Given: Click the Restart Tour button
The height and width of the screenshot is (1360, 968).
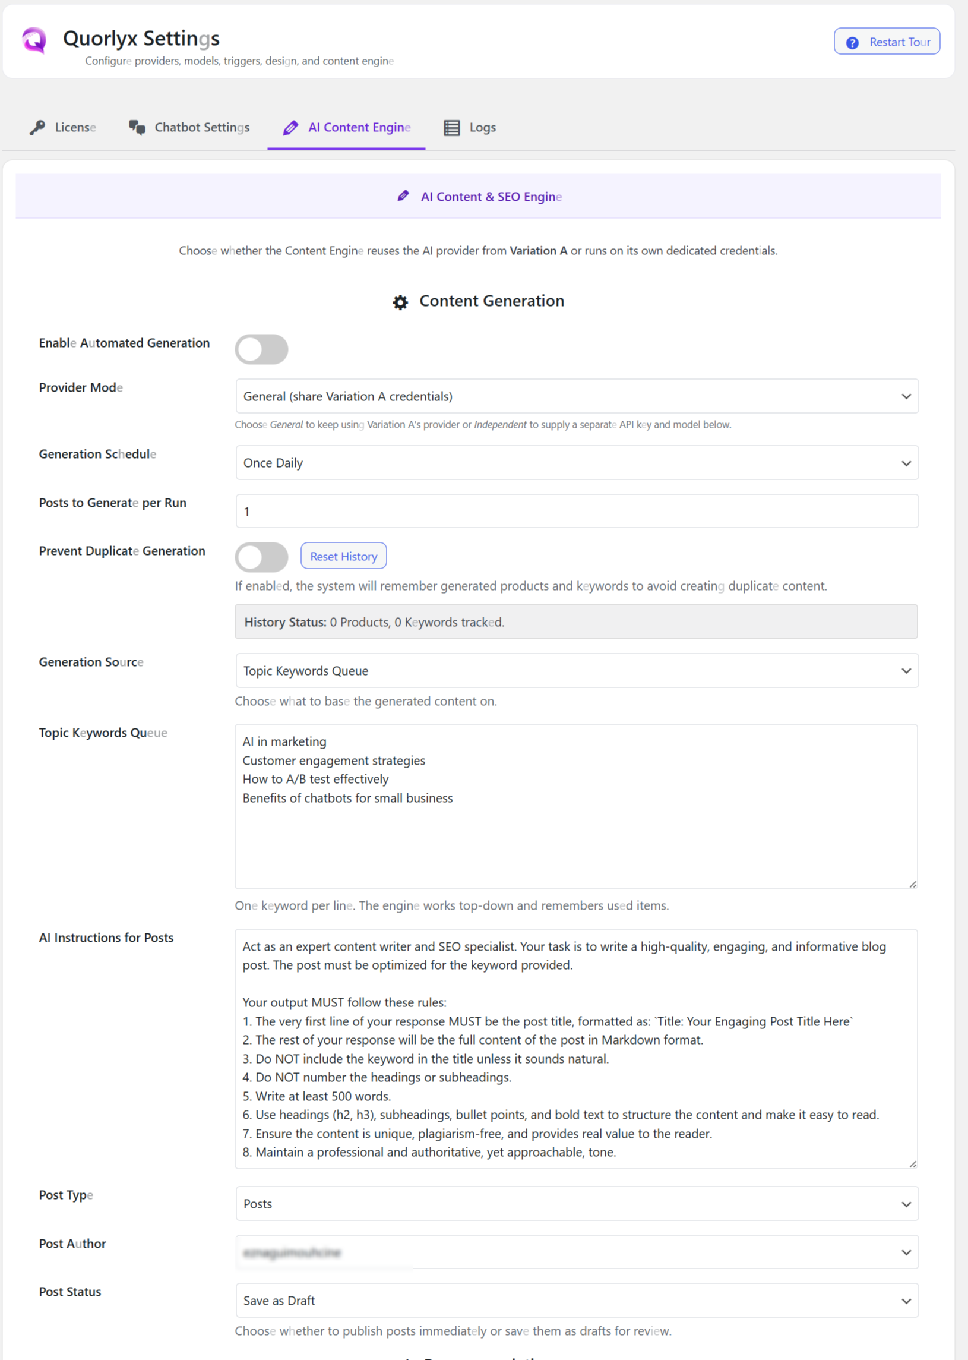Looking at the screenshot, I should point(886,42).
